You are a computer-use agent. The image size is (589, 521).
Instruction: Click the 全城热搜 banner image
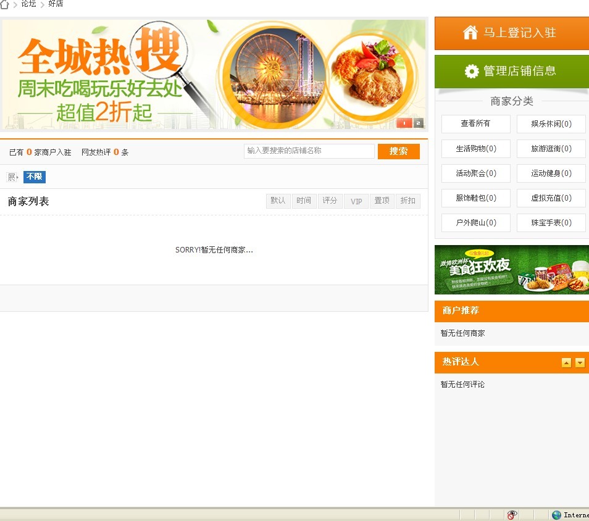pyautogui.click(x=214, y=74)
